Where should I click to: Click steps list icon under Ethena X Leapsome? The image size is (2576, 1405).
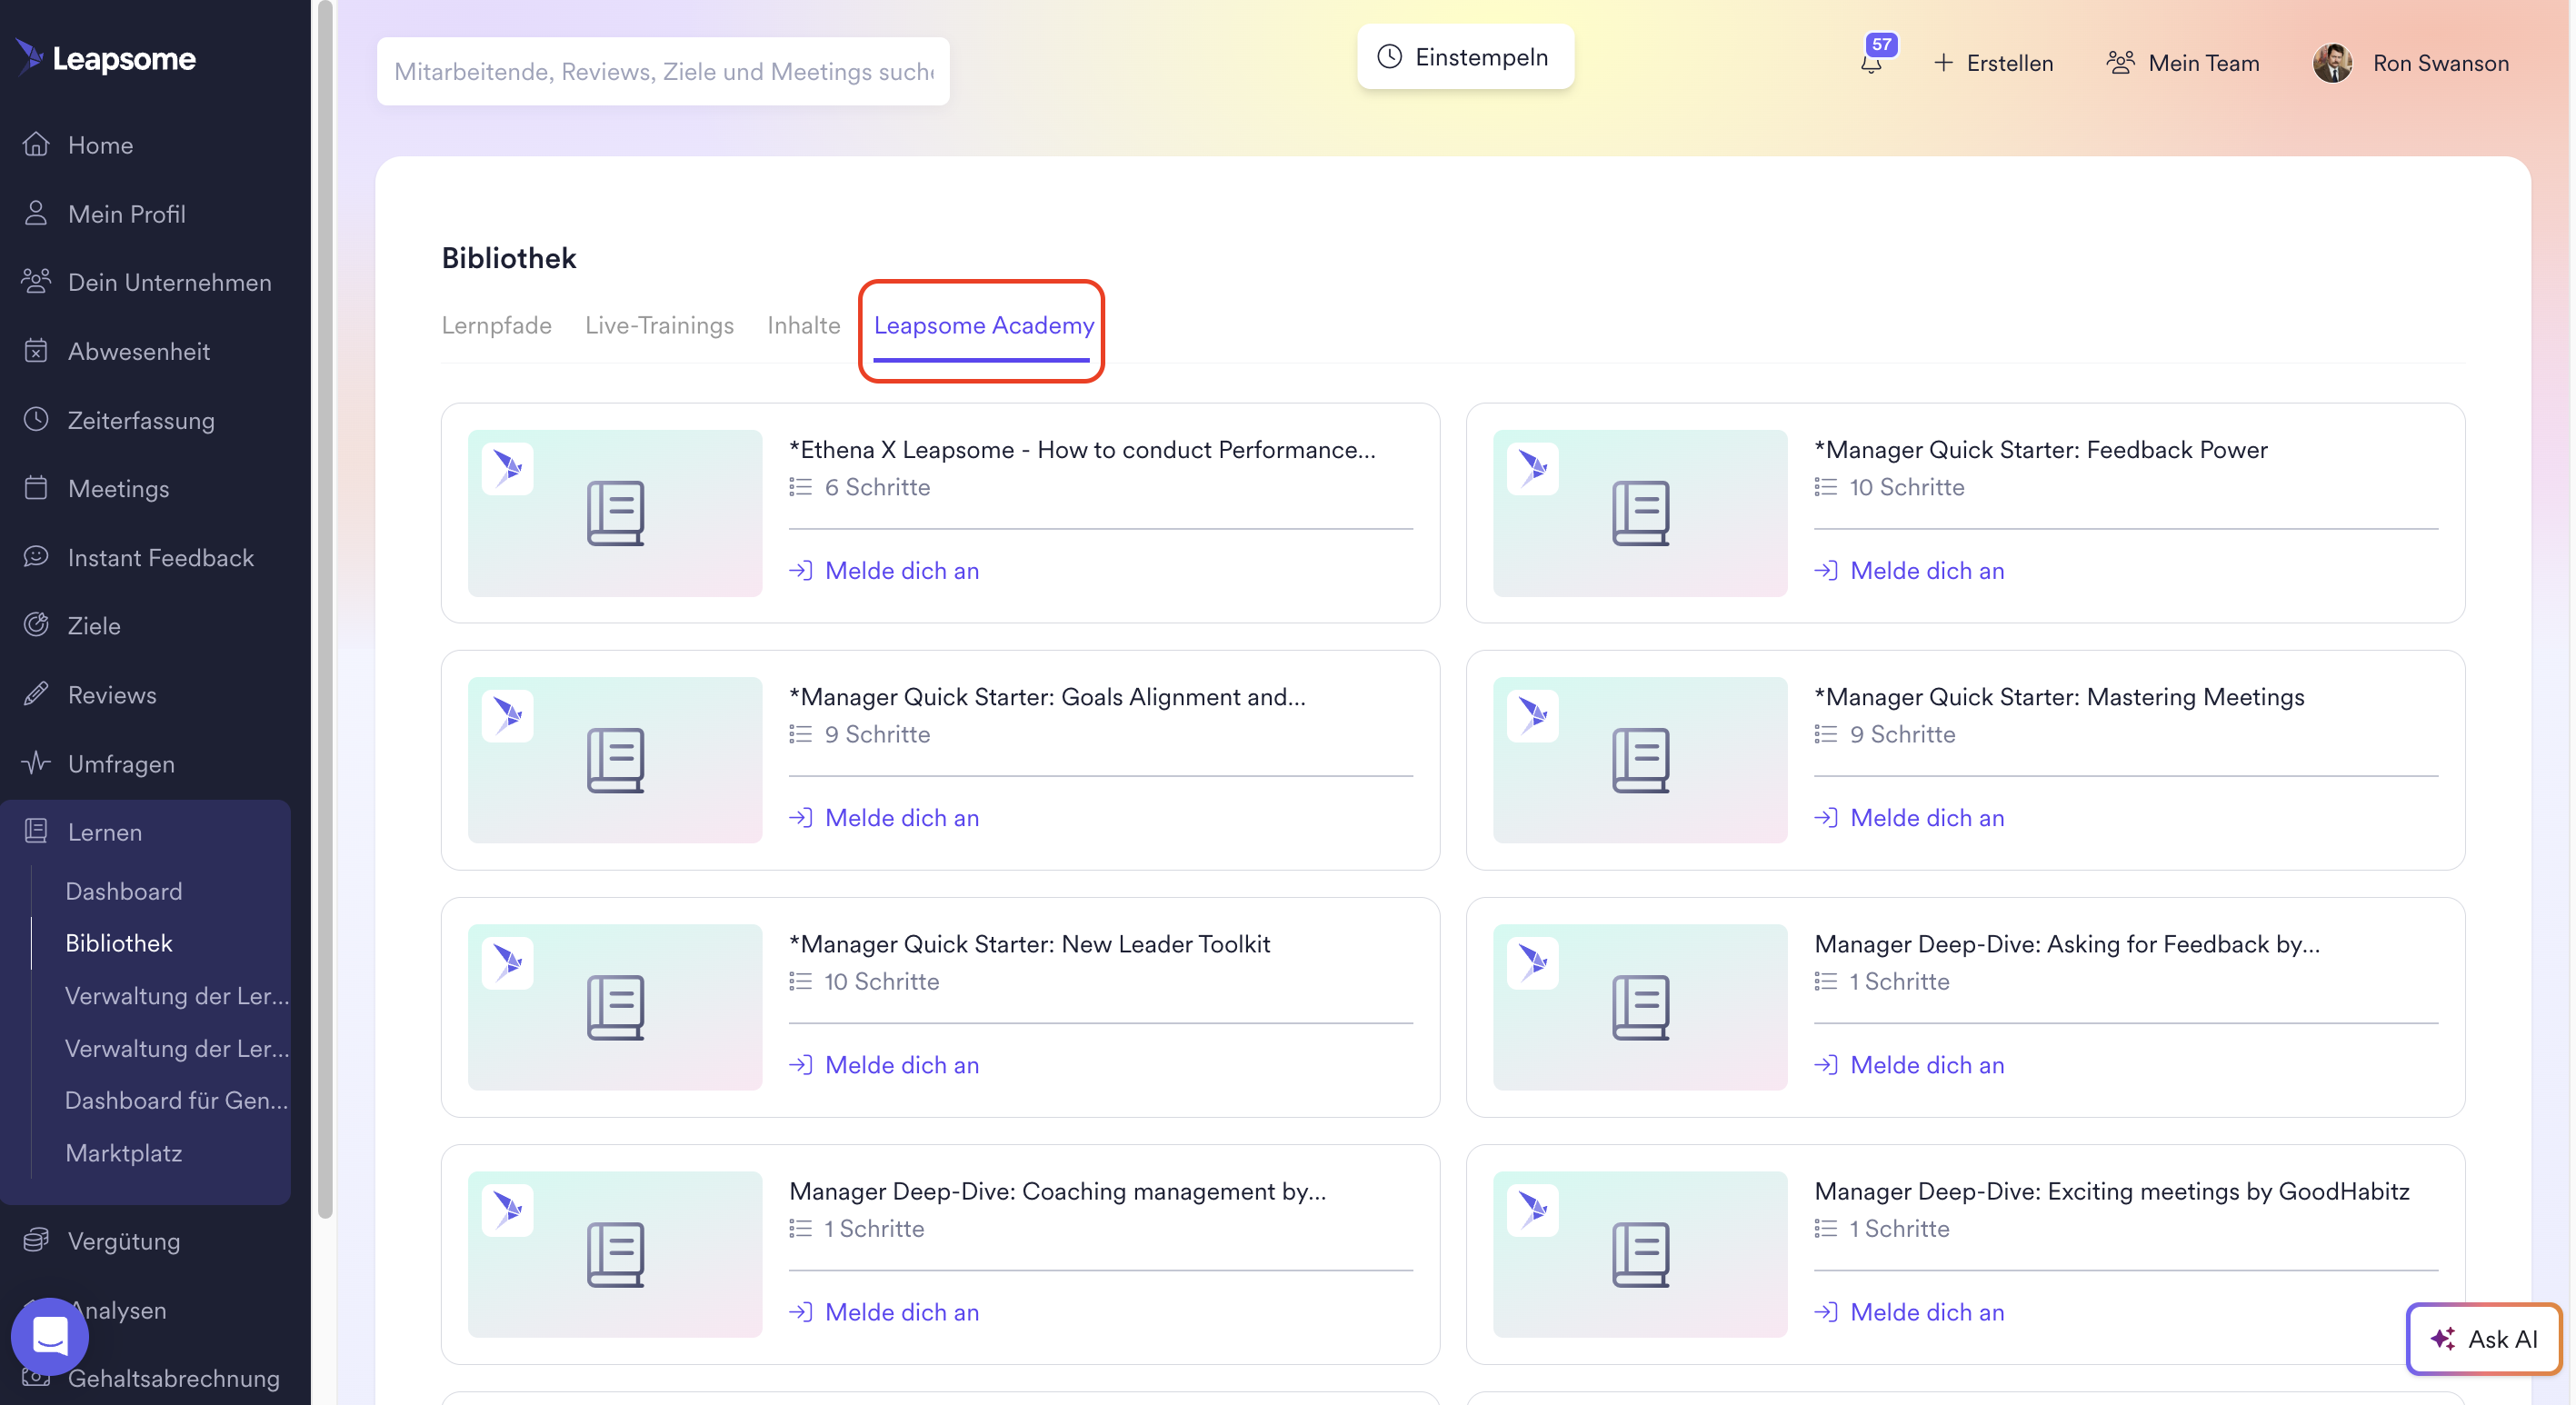800,487
